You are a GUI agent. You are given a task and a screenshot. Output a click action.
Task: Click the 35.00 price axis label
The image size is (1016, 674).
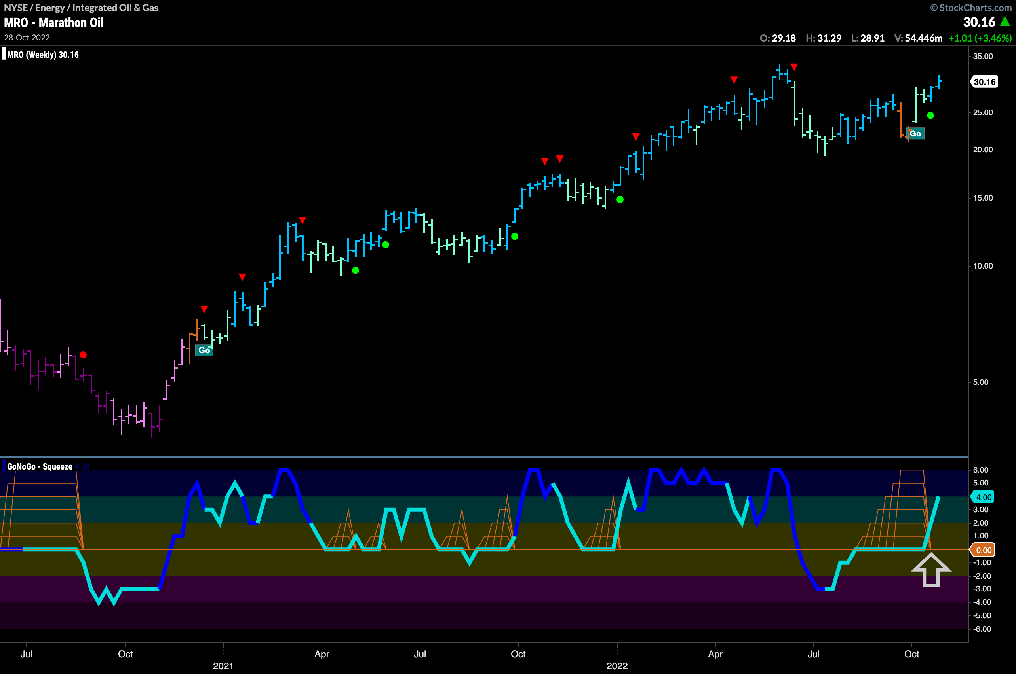click(983, 56)
